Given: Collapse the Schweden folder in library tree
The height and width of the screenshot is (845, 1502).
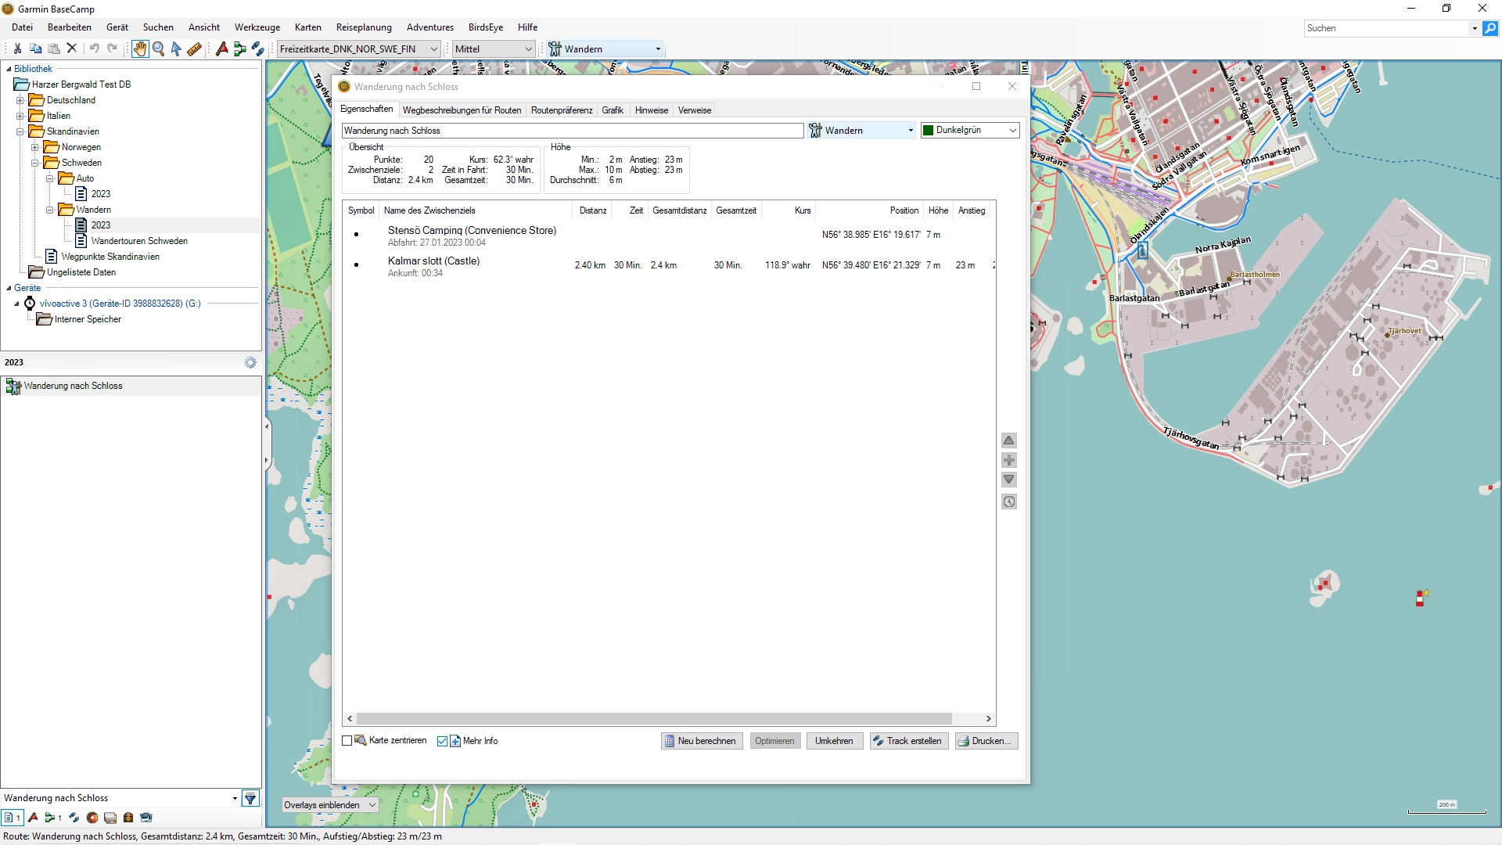Looking at the screenshot, I should 35,163.
